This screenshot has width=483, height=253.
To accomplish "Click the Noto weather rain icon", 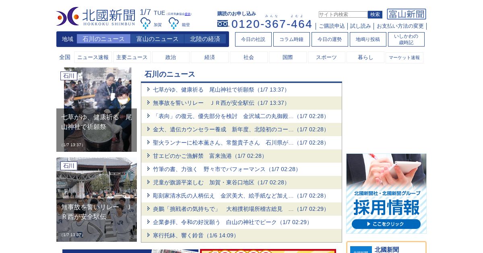I will click(173, 23).
